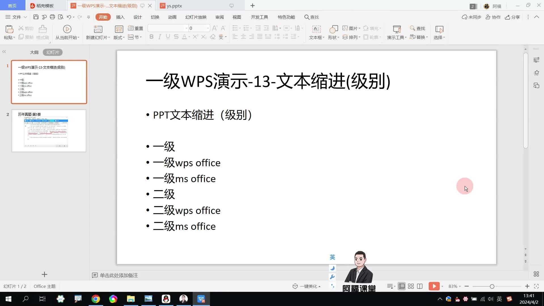Click the New Slide (新建幻灯片) icon
Screen dimensions: 544x306
tap(98, 29)
